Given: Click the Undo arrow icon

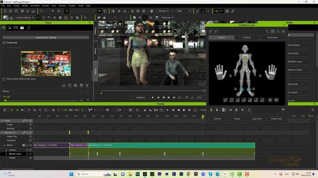Looking at the screenshot, I should pos(42,11).
